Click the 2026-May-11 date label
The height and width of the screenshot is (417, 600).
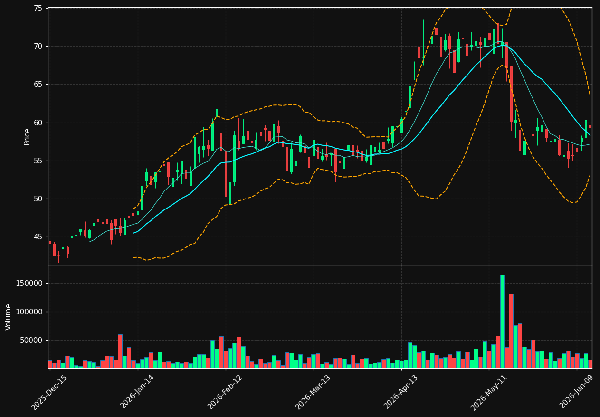pos(488,392)
